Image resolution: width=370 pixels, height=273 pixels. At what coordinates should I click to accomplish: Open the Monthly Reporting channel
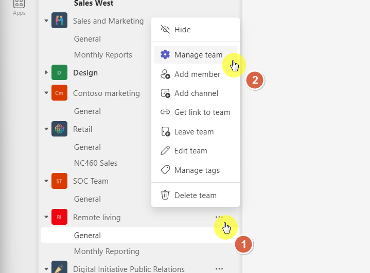pyautogui.click(x=107, y=251)
